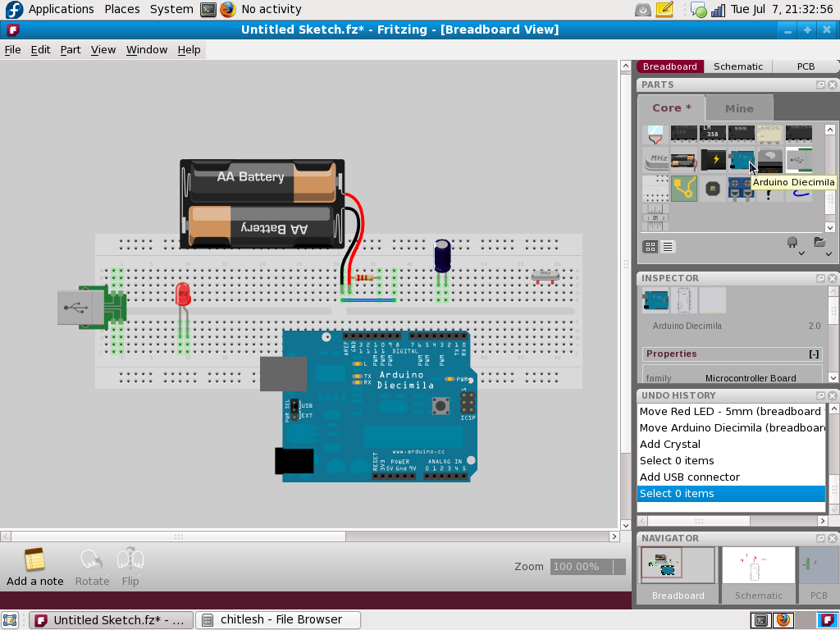Select the Arduino Diecimila part icon
The width and height of the screenshot is (840, 630).
coord(742,160)
